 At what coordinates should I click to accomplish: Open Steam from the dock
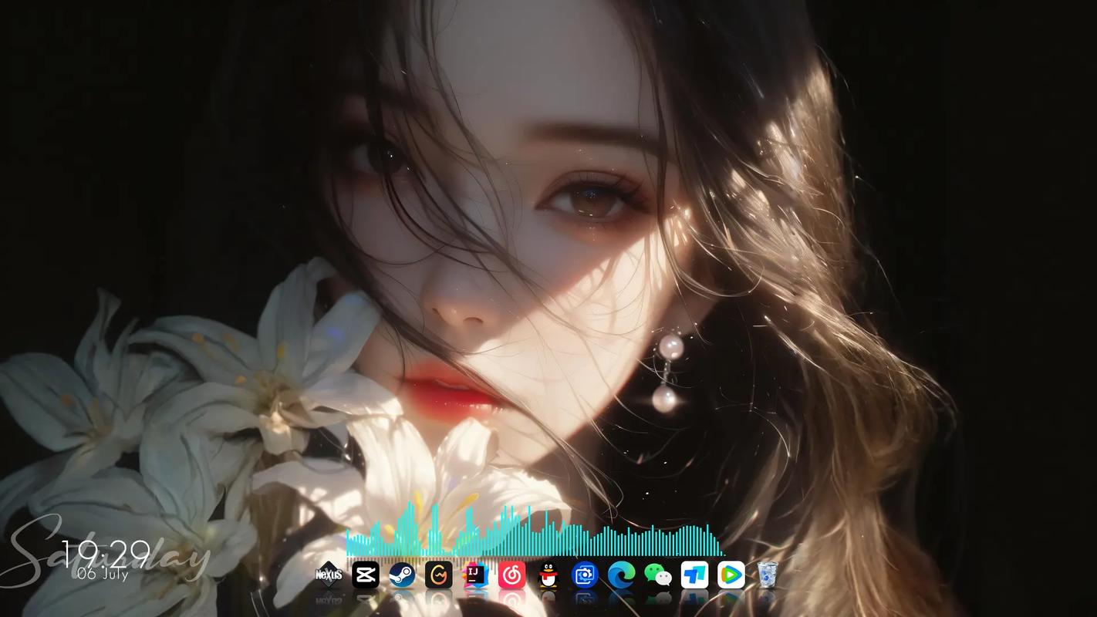click(402, 575)
